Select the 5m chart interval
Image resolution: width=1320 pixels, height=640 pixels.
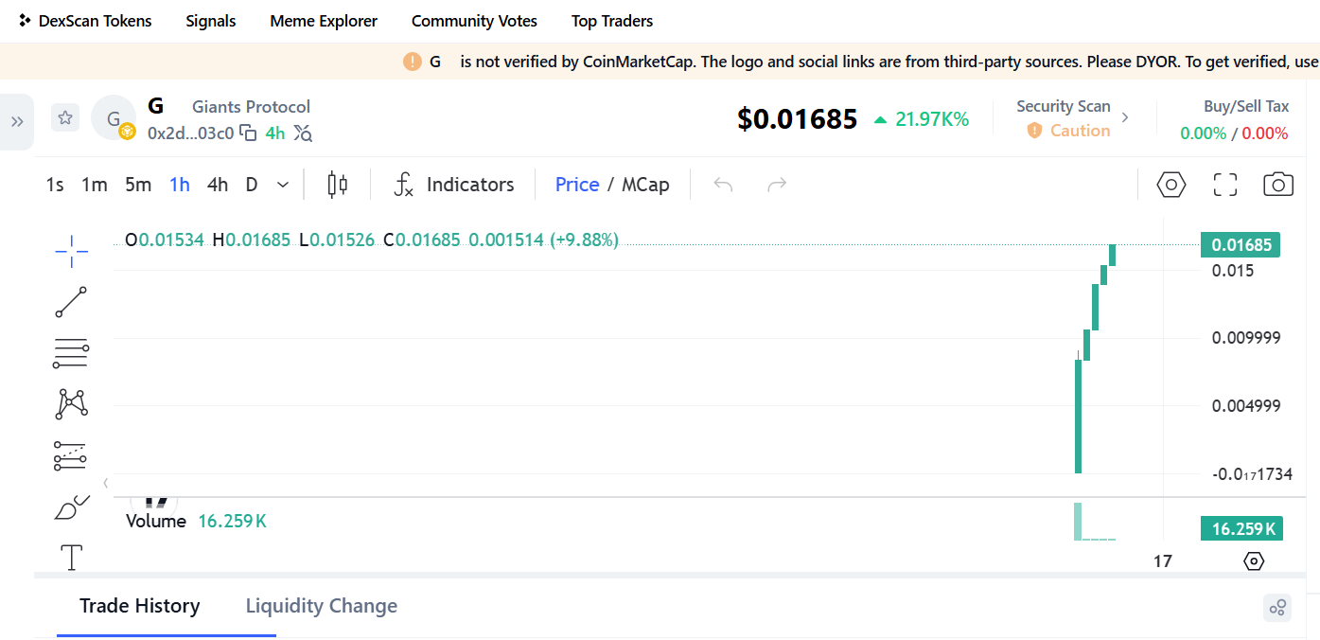138,185
